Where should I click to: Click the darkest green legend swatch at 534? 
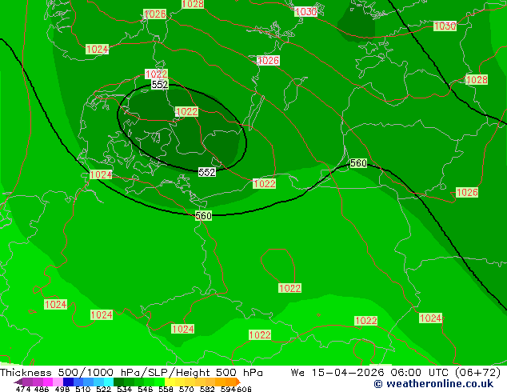click(118, 382)
